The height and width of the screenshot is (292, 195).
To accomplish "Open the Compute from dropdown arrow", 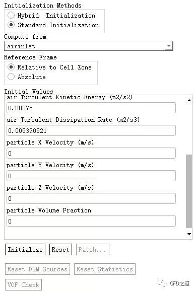I will coord(169,46).
